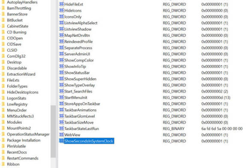Click the DWORD icon beside HideFileExt
Image resolution: width=248 pixels, height=168 pixels.
click(x=62, y=4)
